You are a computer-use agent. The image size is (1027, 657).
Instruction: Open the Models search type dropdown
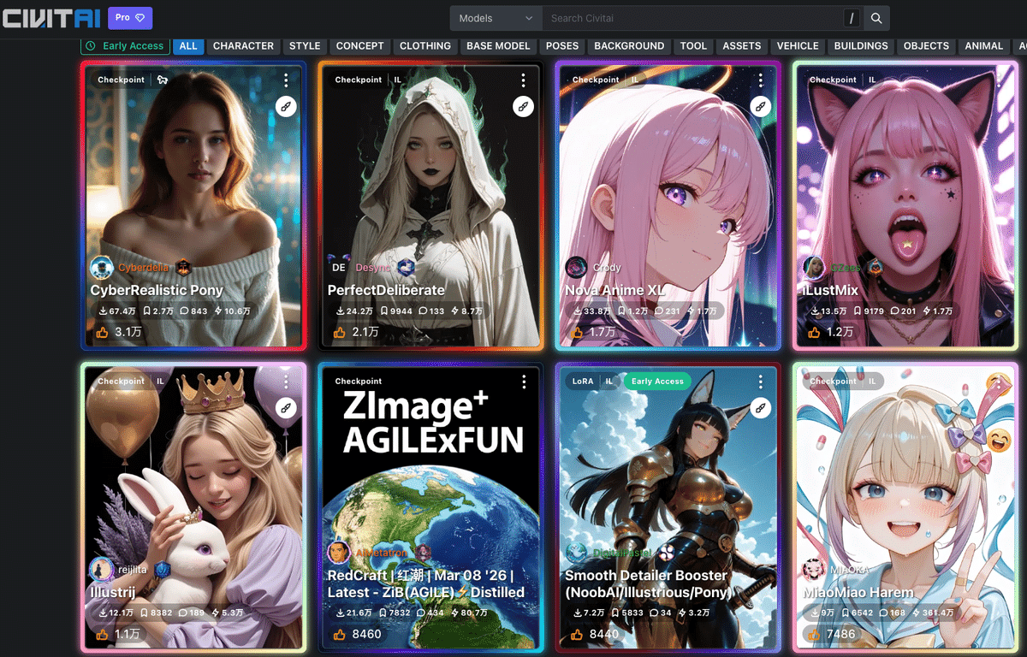coord(496,18)
